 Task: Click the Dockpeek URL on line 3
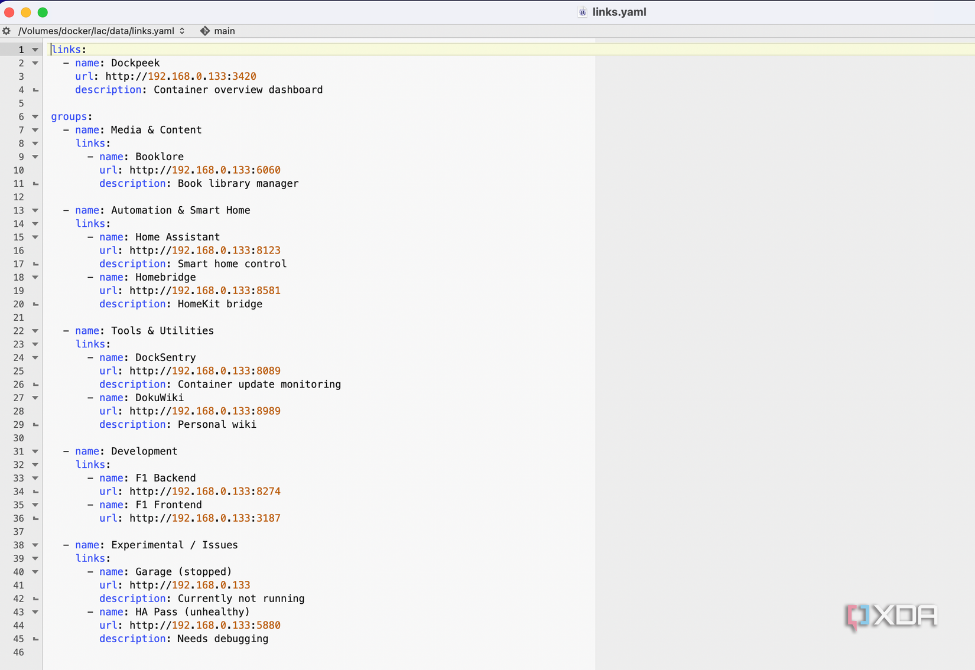180,76
